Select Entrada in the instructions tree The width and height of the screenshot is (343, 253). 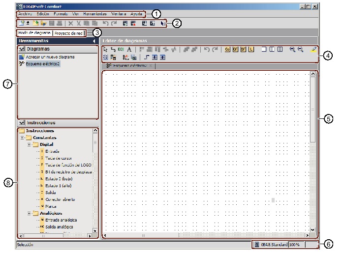point(52,151)
